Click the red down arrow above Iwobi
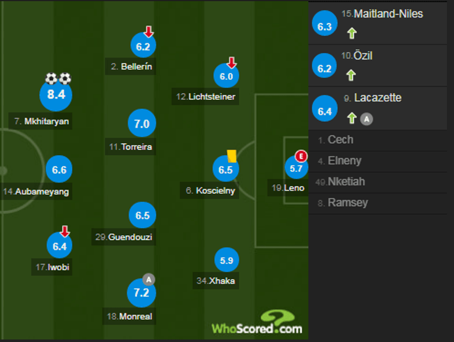The image size is (454, 342). point(65,231)
